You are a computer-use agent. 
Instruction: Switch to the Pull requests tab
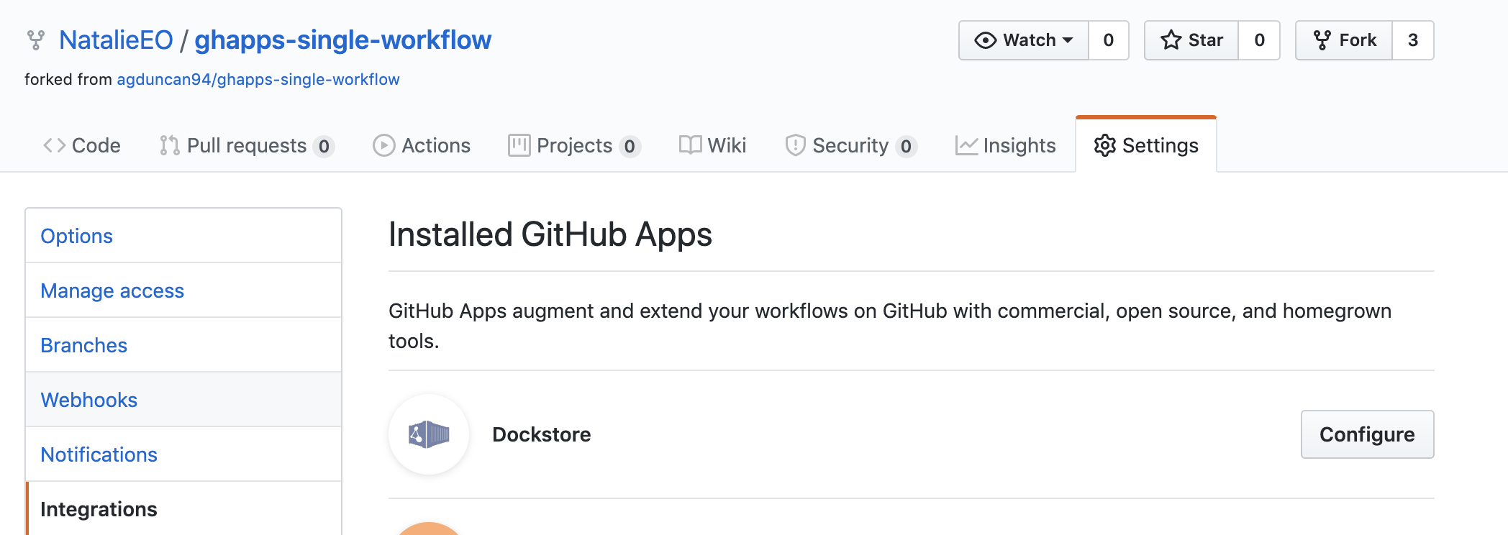click(x=246, y=145)
